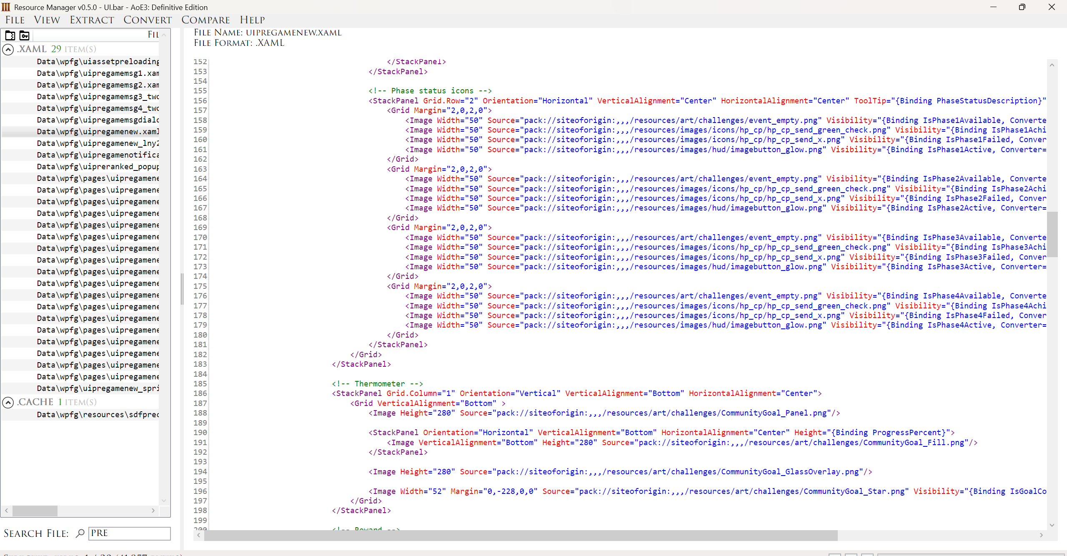The height and width of the screenshot is (556, 1067).
Task: Click code viewer horizontal scrollbar left arrow
Action: click(x=199, y=535)
